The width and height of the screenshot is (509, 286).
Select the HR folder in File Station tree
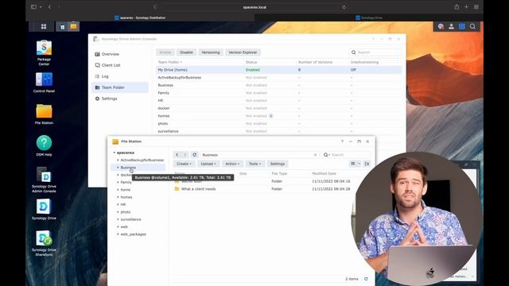123,205
